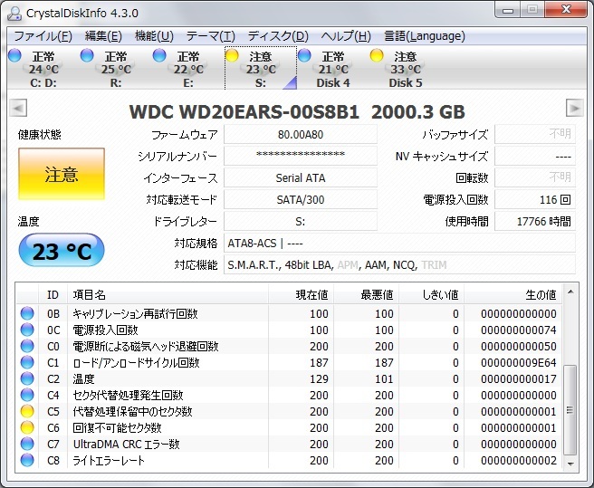This screenshot has width=594, height=488.
Task: Click the yellow caution orb for Disk 5
Action: (x=377, y=56)
